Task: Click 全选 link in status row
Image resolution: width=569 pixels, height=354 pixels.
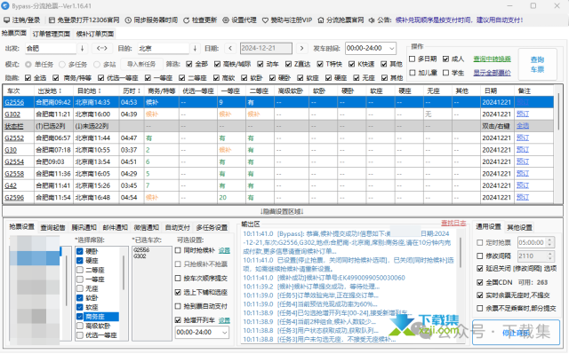Action: 523,126
